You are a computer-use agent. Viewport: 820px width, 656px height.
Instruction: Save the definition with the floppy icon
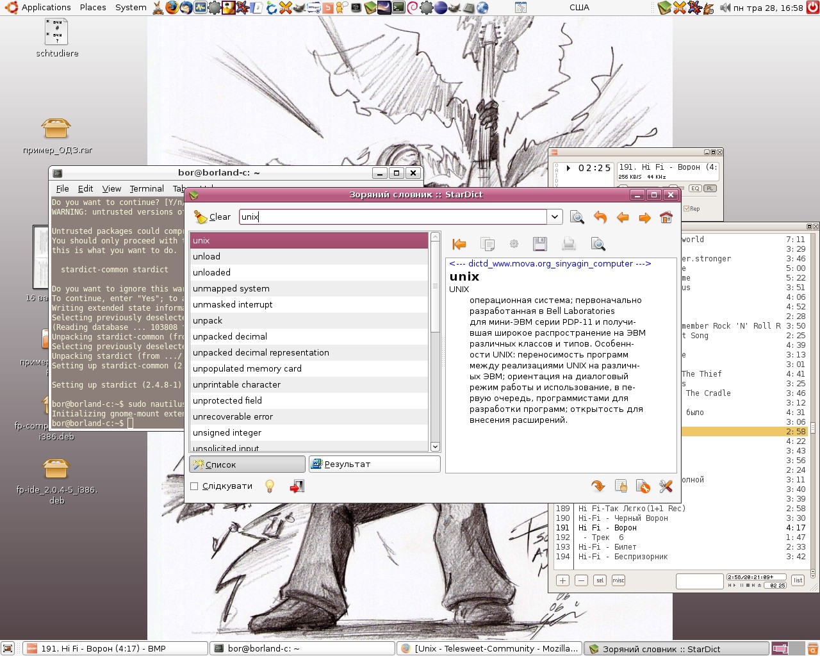pyautogui.click(x=539, y=244)
